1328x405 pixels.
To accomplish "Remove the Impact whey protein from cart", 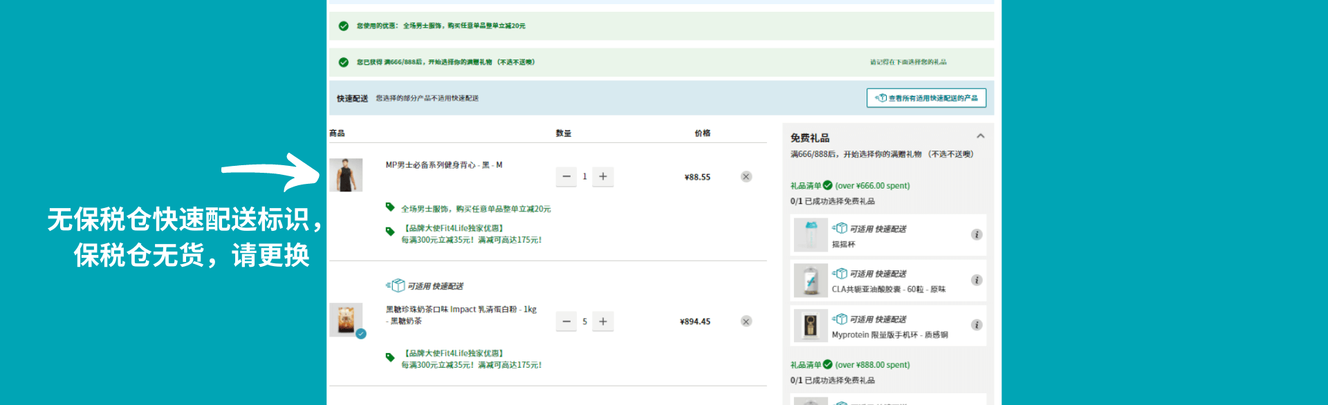I will pos(746,321).
